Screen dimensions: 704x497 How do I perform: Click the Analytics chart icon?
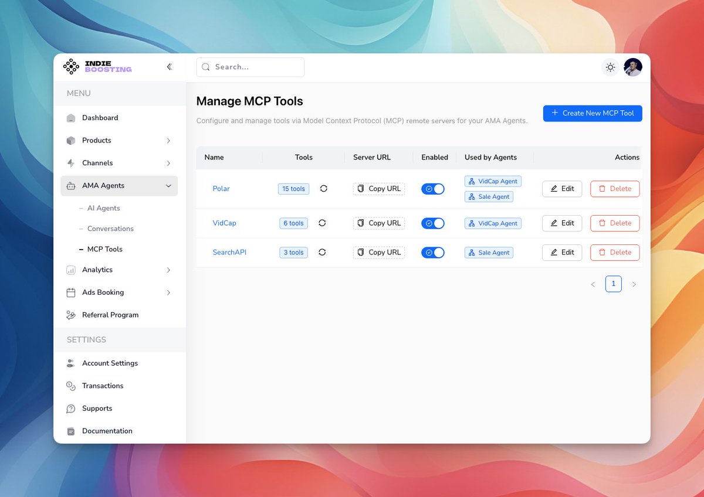(71, 270)
